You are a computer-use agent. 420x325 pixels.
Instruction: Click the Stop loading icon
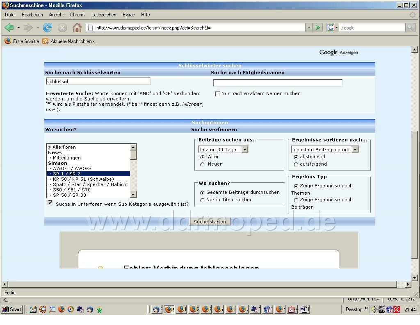62,28
